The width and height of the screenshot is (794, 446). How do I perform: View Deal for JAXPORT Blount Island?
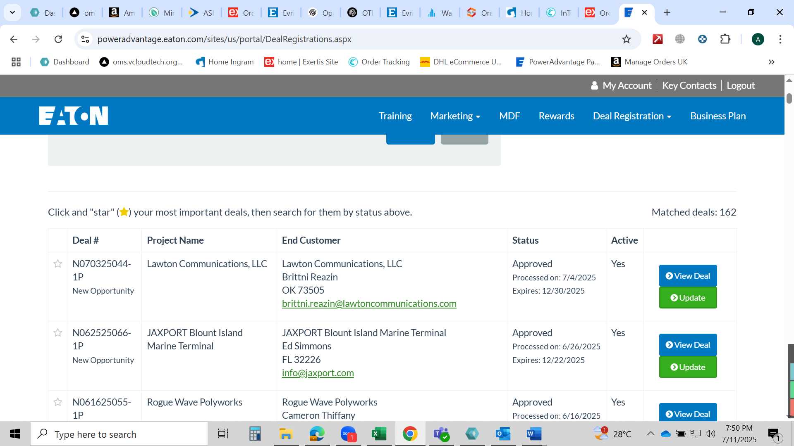tap(688, 345)
